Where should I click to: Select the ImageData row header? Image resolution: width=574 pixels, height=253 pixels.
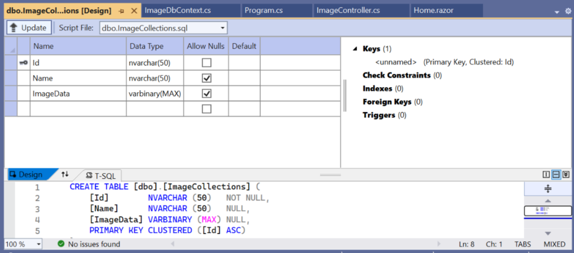[11, 94]
